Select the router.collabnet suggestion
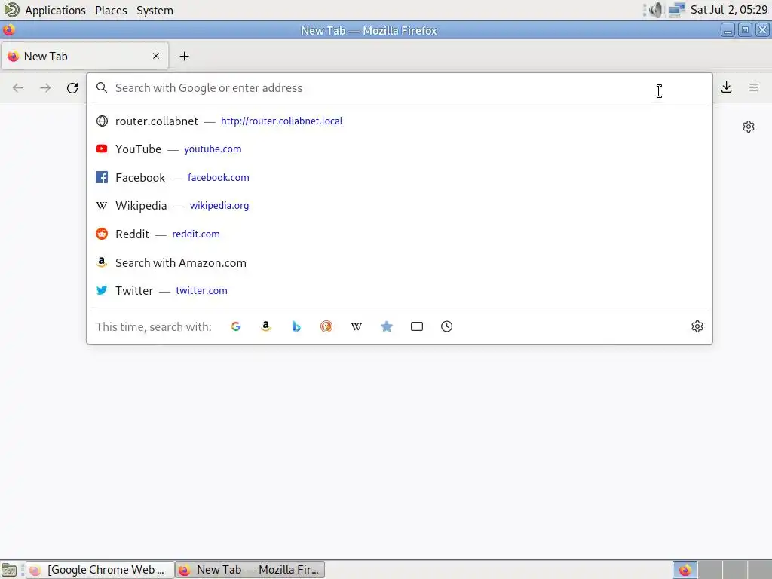The height and width of the screenshot is (579, 772). click(400, 121)
